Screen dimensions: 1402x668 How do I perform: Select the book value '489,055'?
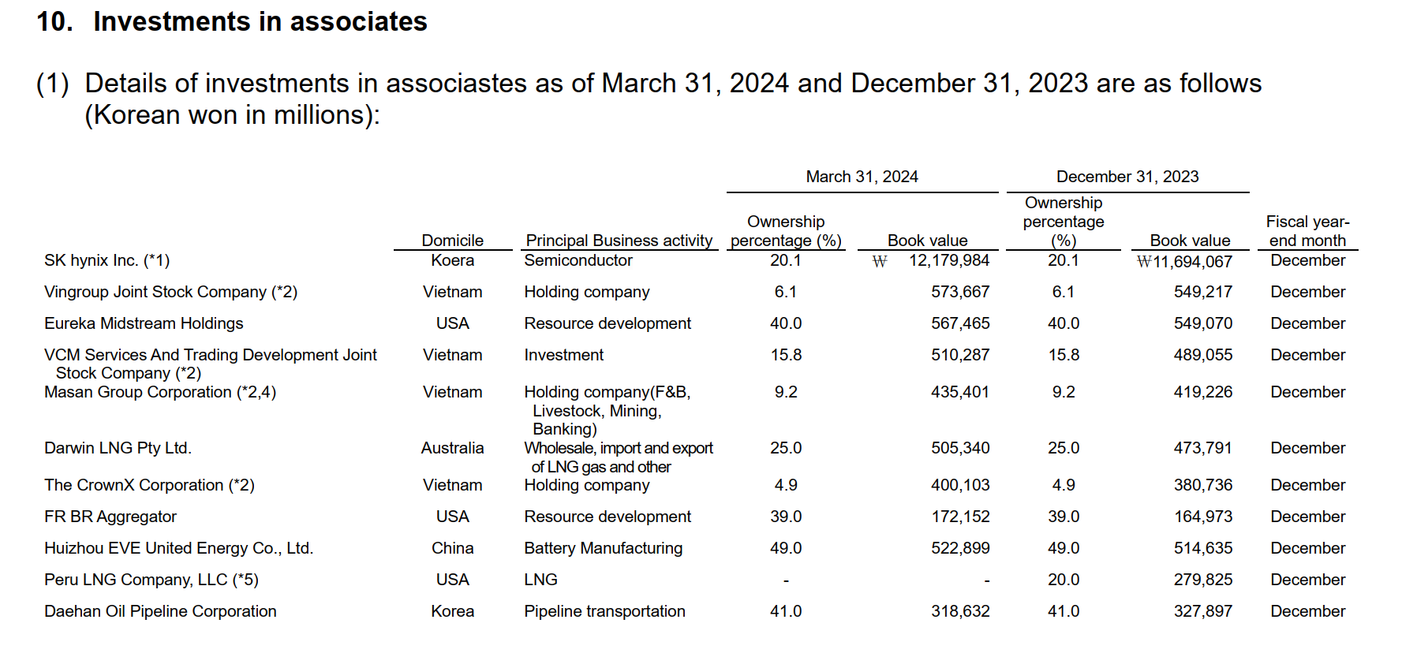tap(1203, 355)
